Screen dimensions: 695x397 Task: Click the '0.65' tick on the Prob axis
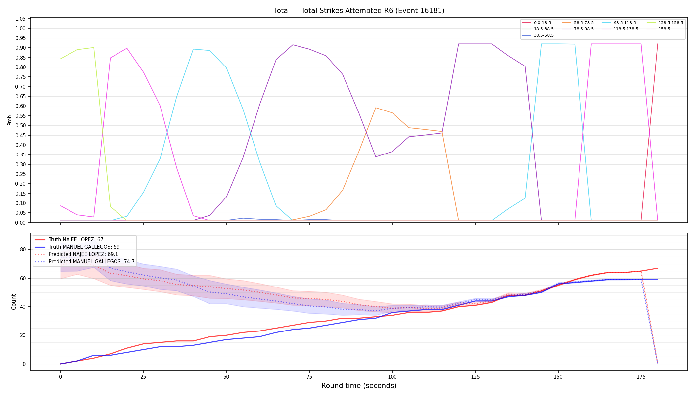pos(21,97)
